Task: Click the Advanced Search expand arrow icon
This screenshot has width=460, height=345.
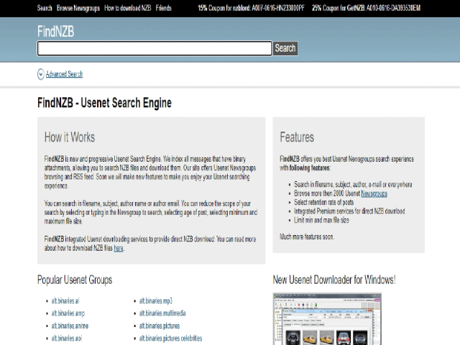Action: point(41,74)
